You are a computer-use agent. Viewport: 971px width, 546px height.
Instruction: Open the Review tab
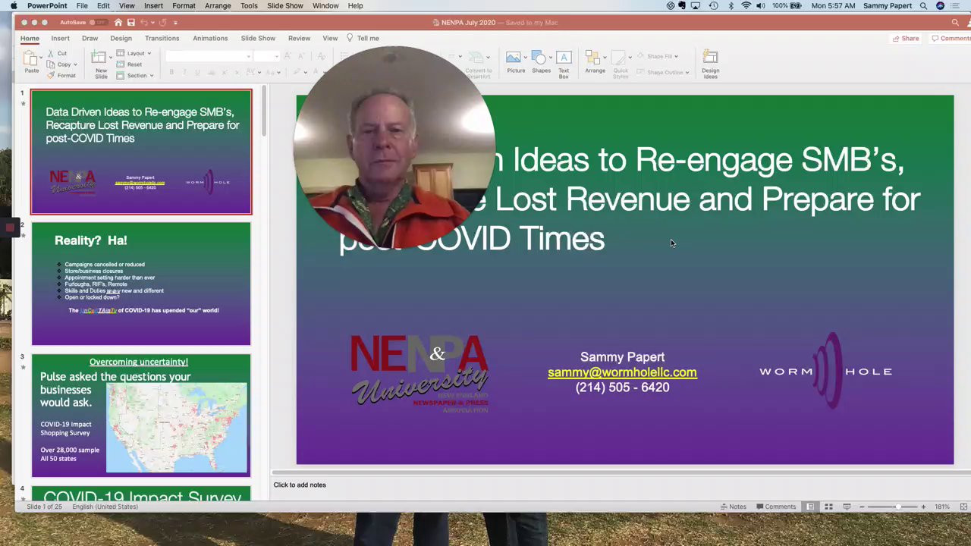[x=299, y=38]
